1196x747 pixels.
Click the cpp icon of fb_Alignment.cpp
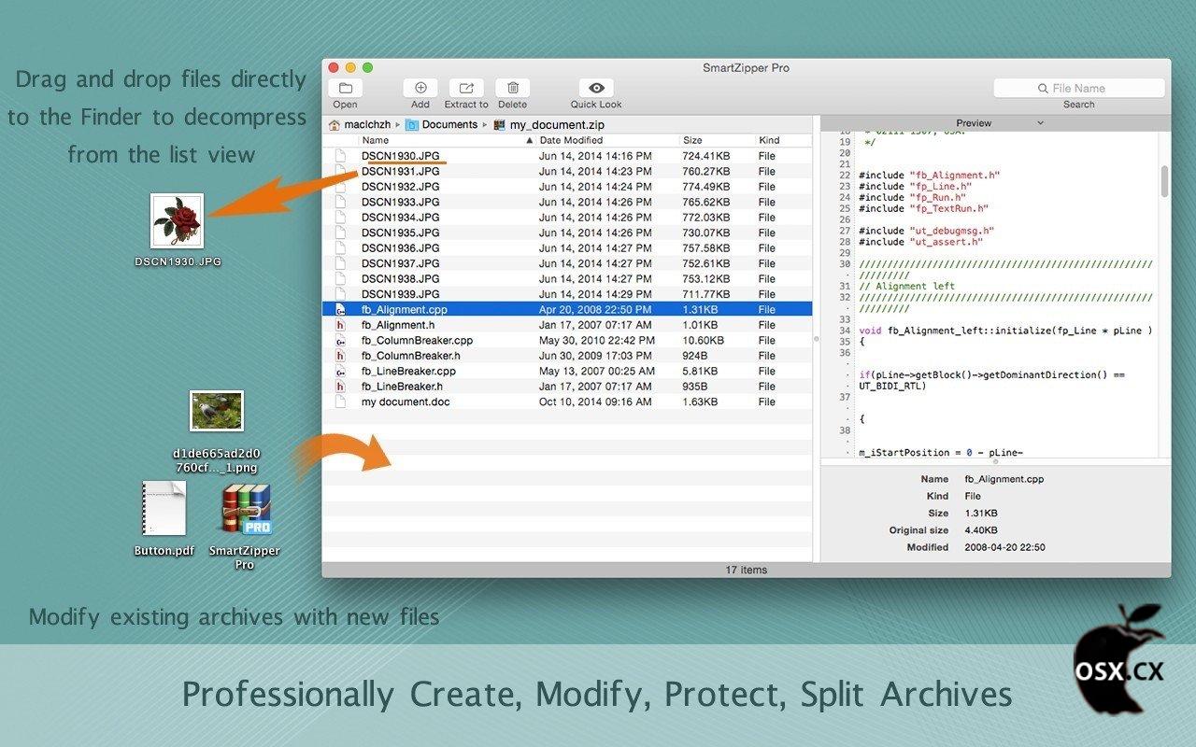pyautogui.click(x=341, y=309)
